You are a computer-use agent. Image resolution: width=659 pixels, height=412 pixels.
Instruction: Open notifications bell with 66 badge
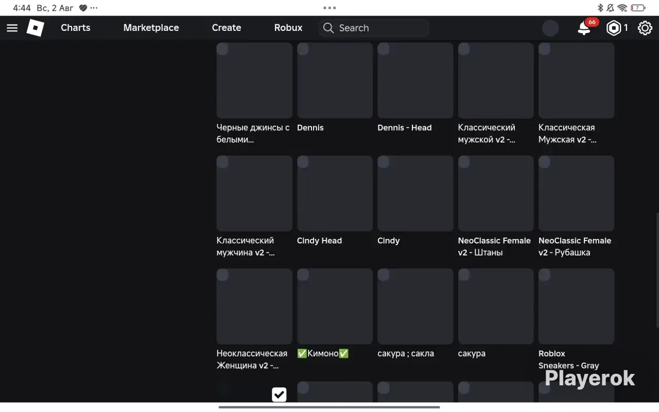pyautogui.click(x=584, y=28)
